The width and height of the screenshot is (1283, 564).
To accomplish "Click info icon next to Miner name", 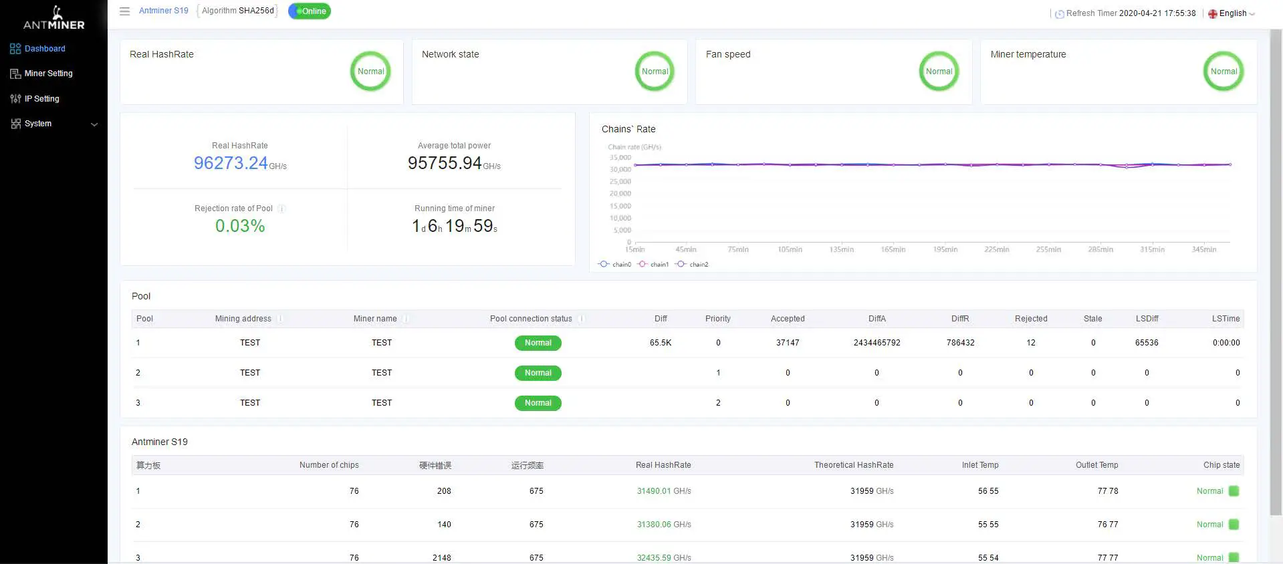I will coord(406,319).
